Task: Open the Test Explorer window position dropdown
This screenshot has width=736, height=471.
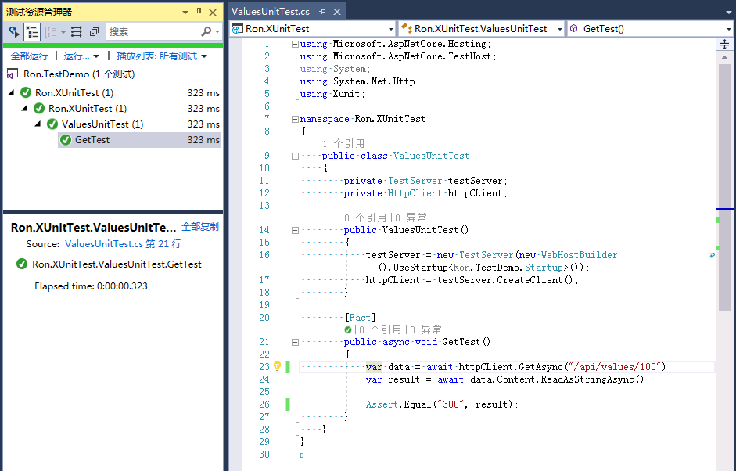Action: [x=185, y=13]
